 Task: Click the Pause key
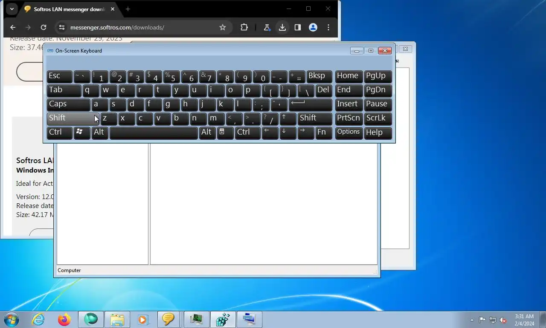378,105
